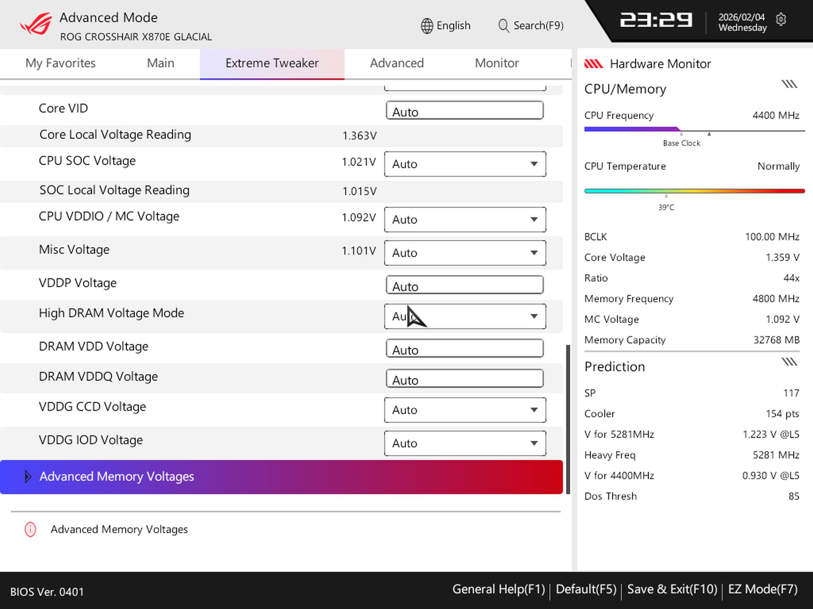Open the My Favorites tab

pyautogui.click(x=60, y=63)
